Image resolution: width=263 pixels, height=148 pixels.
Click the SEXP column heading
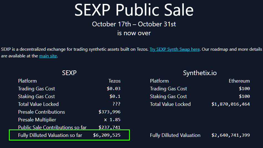[69, 73]
